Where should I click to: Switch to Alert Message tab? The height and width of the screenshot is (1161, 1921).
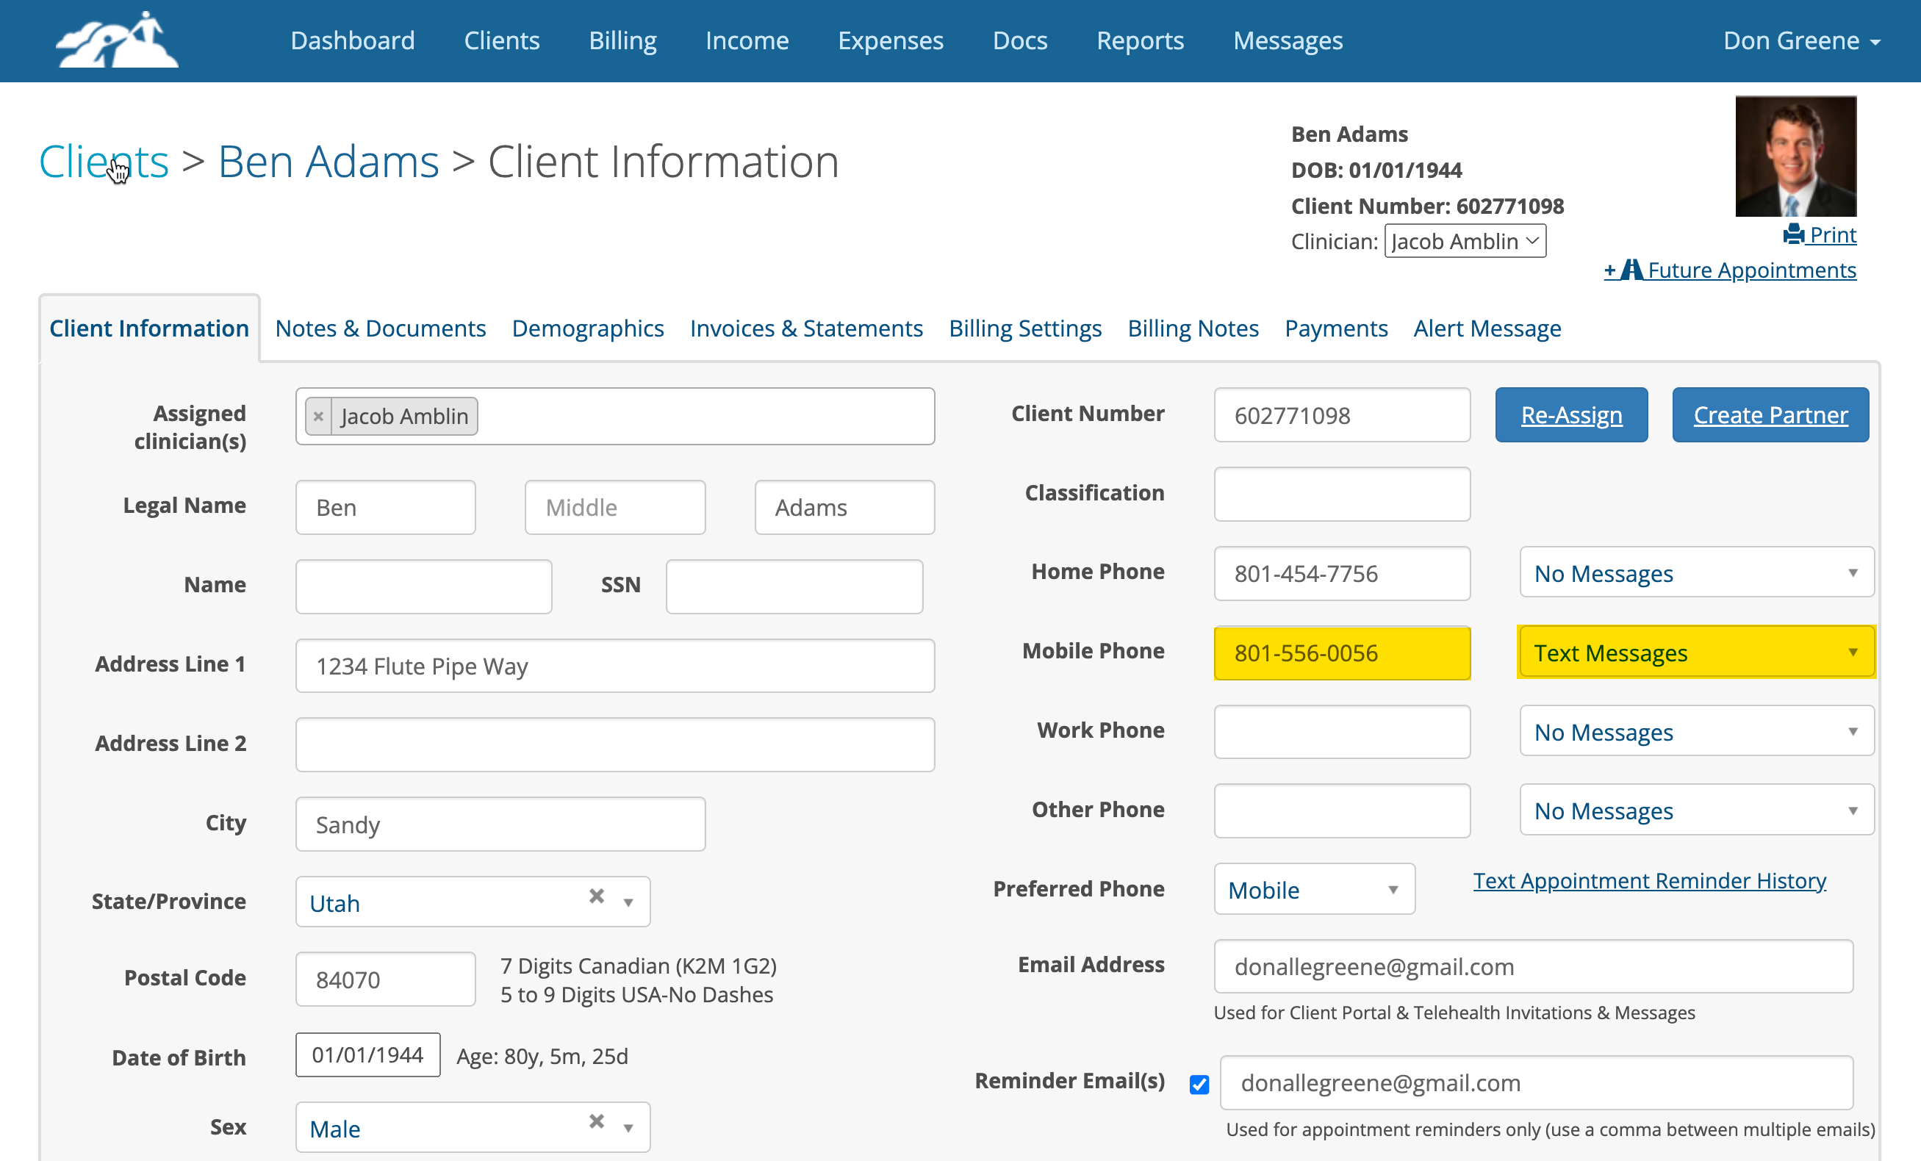coord(1487,328)
